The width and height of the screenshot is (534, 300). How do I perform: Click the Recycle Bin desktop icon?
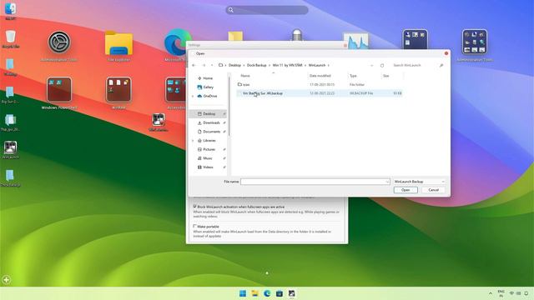point(10,37)
